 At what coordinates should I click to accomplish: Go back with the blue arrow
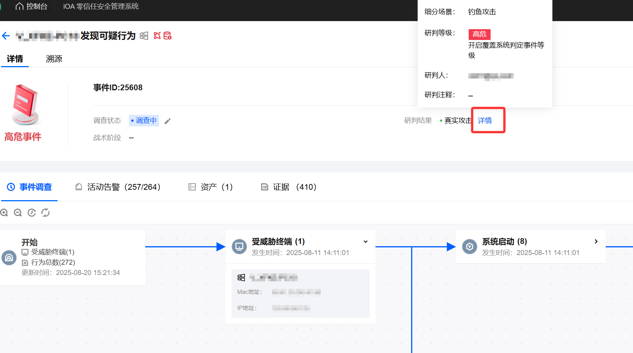(x=6, y=36)
